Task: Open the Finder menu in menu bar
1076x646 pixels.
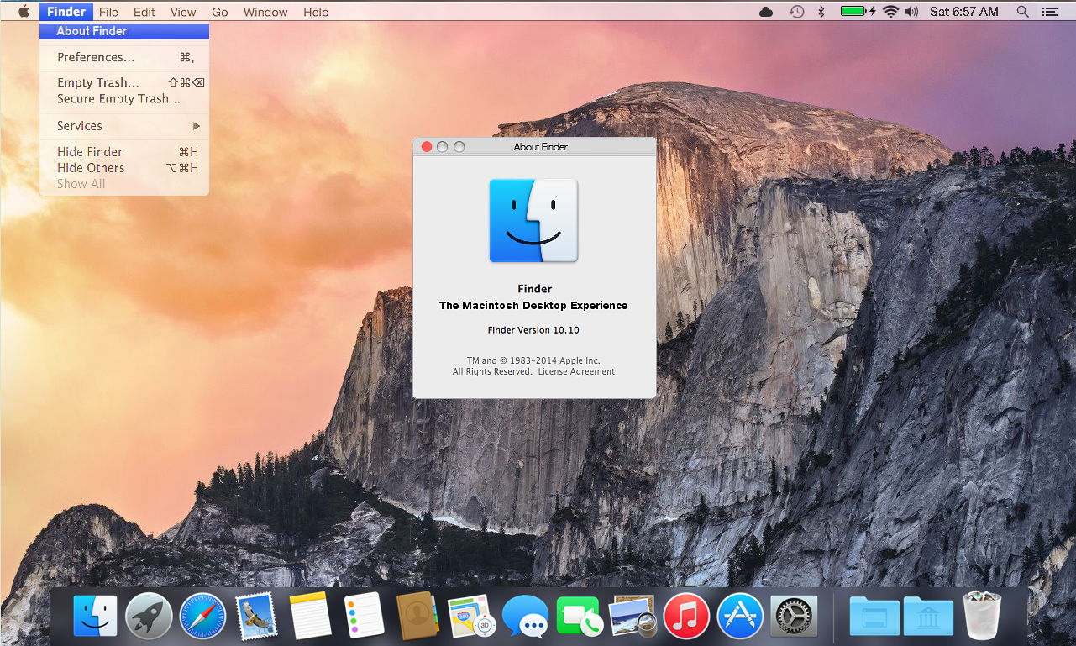Action: tap(66, 11)
